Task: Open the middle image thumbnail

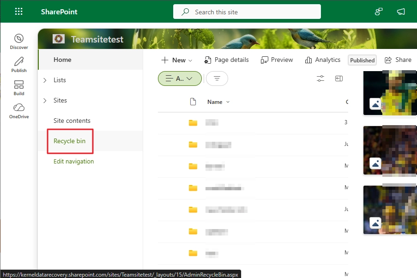Action: click(x=390, y=150)
